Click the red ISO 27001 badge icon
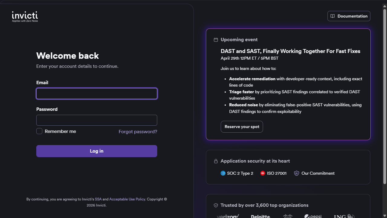 tap(263, 173)
